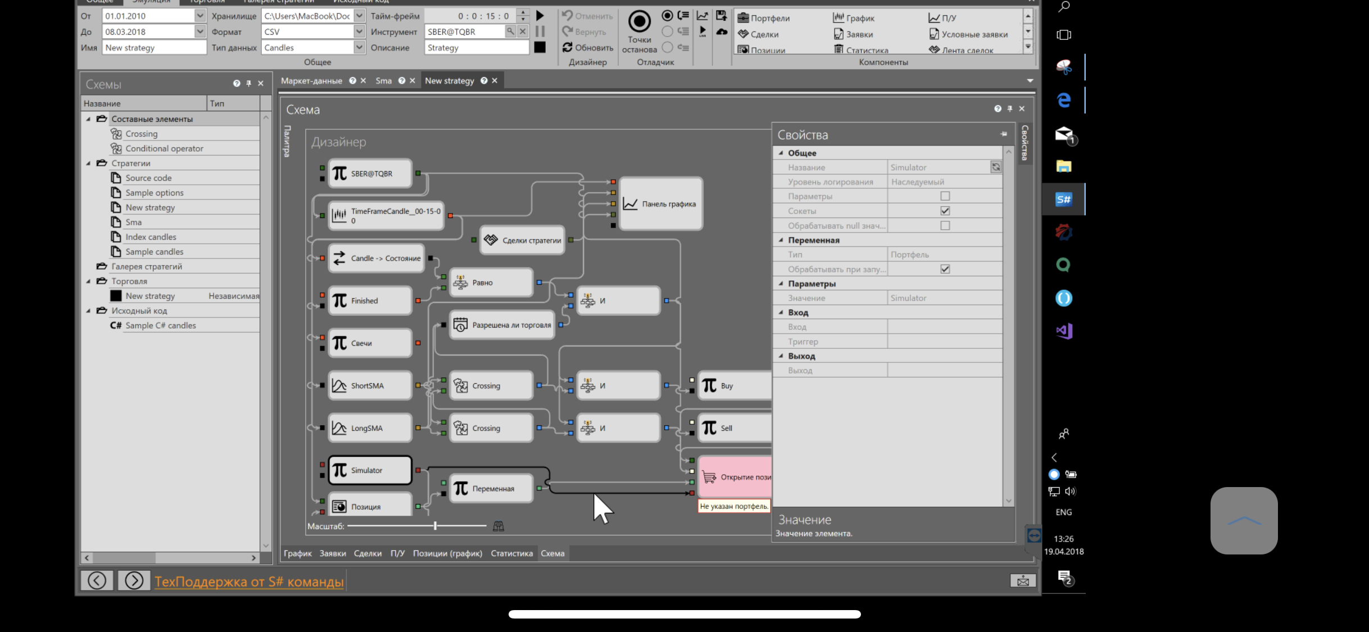The image size is (1369, 632).
Task: Open the bottom Статистика tab
Action: pos(511,553)
